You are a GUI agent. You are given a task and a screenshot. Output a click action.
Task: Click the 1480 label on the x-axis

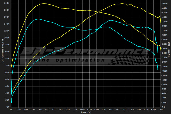(x=11, y=109)
